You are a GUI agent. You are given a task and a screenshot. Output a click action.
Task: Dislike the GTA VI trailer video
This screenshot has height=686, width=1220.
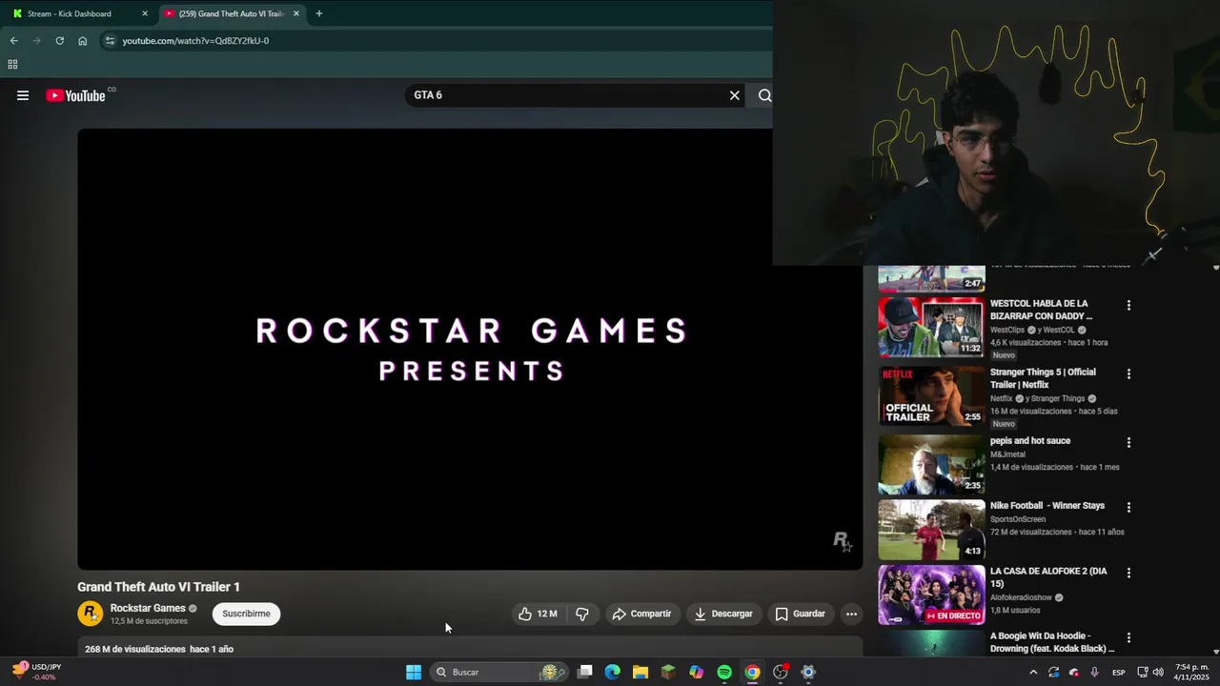click(x=581, y=614)
